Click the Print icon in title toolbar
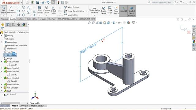 (x=43, y=2)
